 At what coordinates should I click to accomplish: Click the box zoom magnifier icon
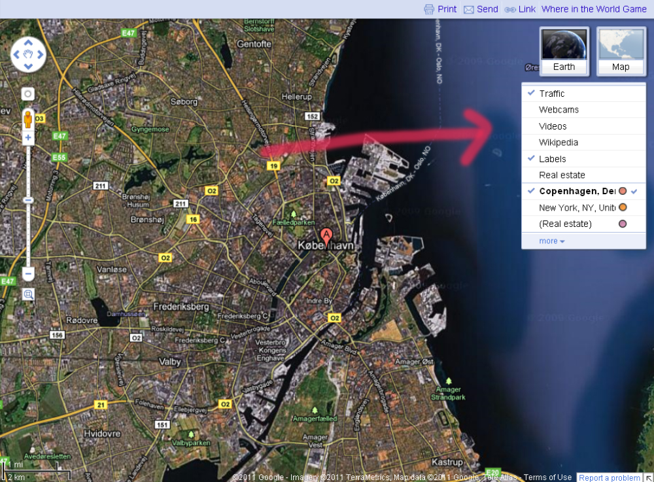[28, 294]
